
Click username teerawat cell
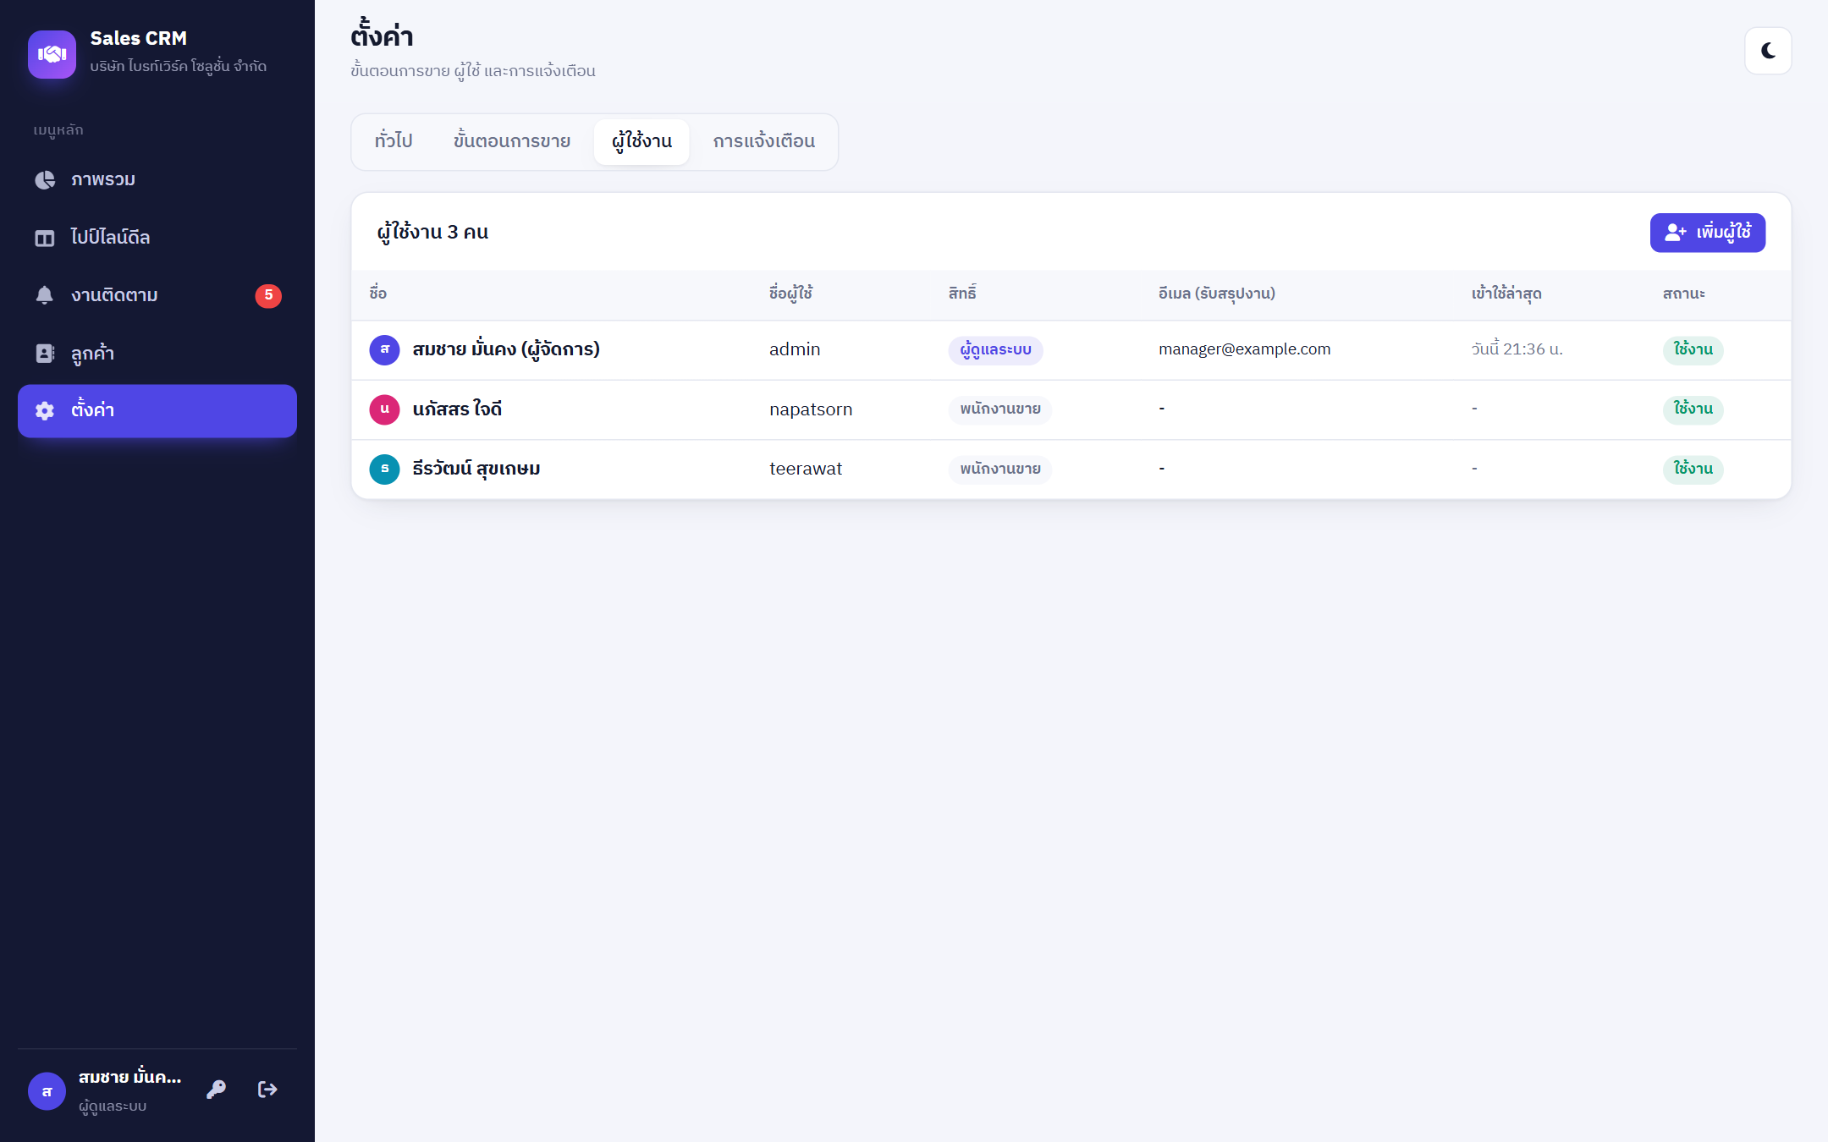806,469
